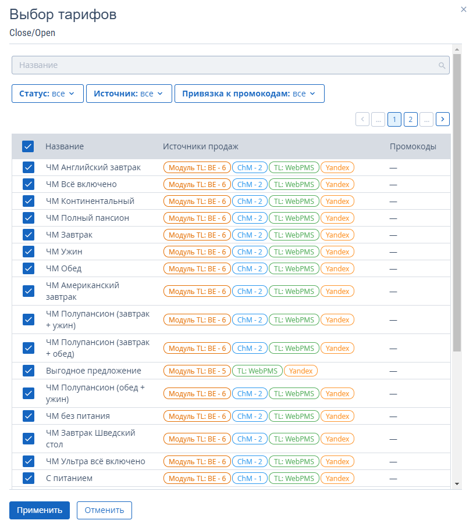Viewport: 473px width, 531px height.
Task: Click ChM - 1 tag in С питанием row
Action: click(x=250, y=478)
